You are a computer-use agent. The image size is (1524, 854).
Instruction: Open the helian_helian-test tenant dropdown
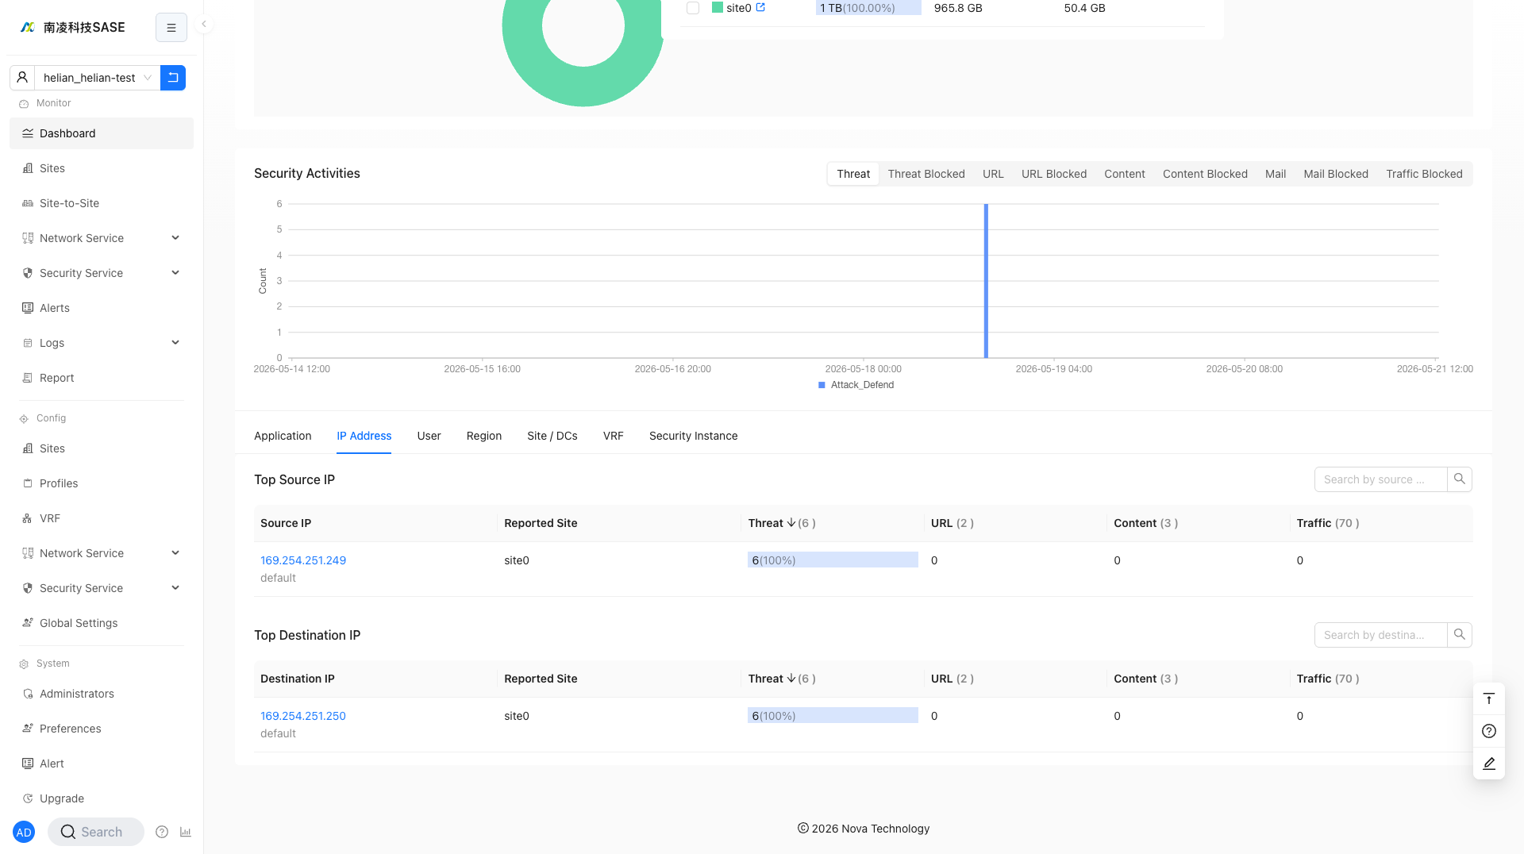(x=97, y=78)
